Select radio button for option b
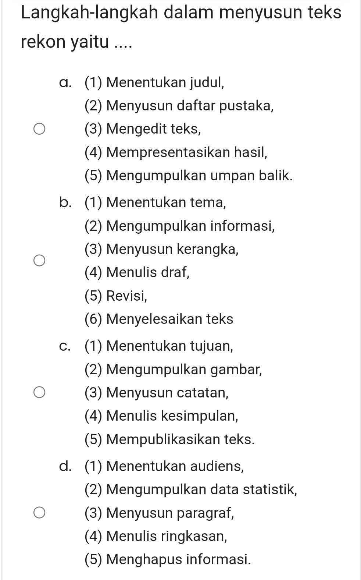Screen dimensions: 361x580 point(40,261)
